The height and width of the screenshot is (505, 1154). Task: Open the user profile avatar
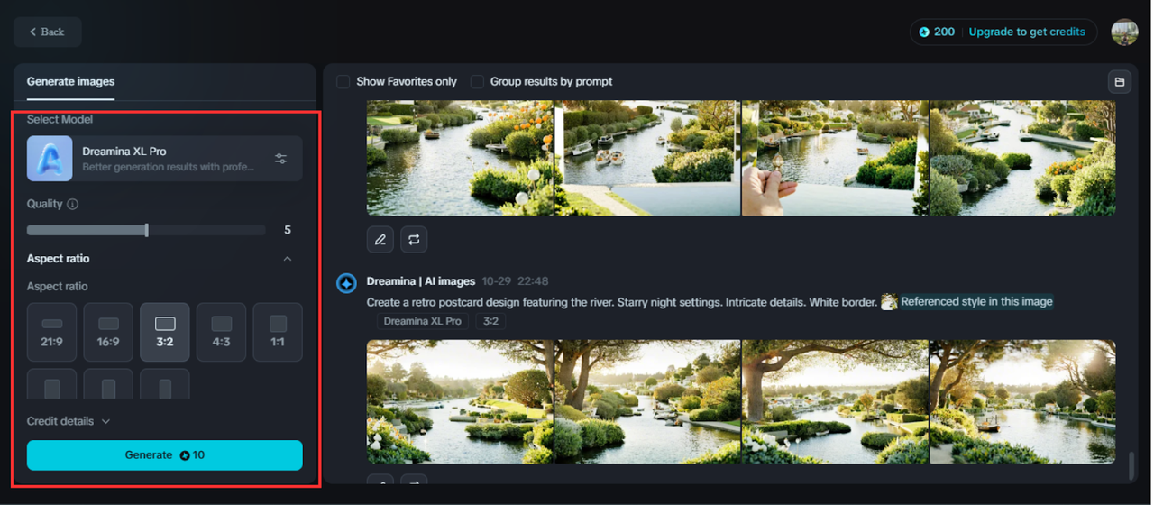[1124, 32]
